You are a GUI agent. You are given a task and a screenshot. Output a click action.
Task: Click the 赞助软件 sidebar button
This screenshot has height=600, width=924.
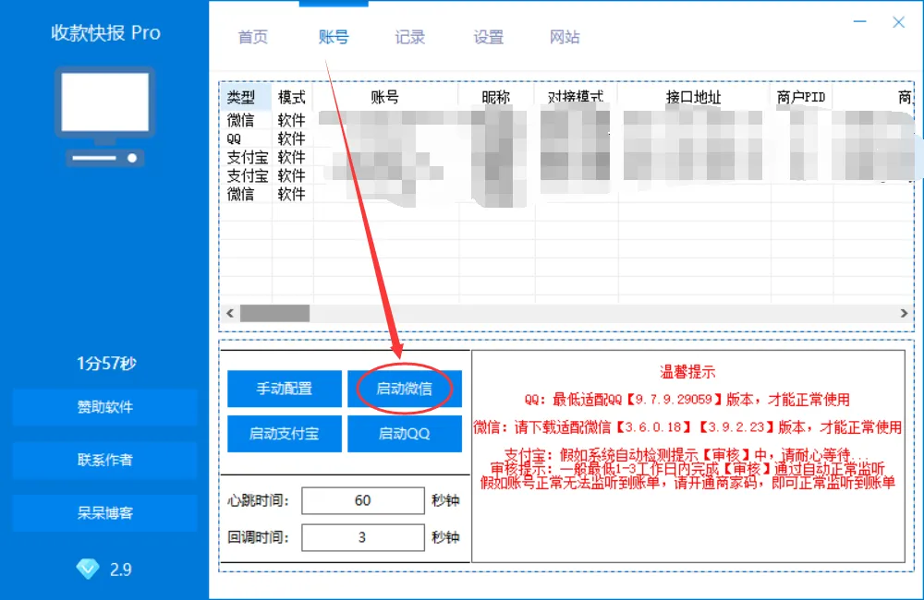click(x=105, y=407)
